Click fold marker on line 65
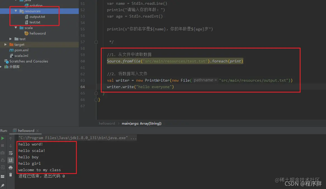The image size is (326, 189). (x=96, y=93)
